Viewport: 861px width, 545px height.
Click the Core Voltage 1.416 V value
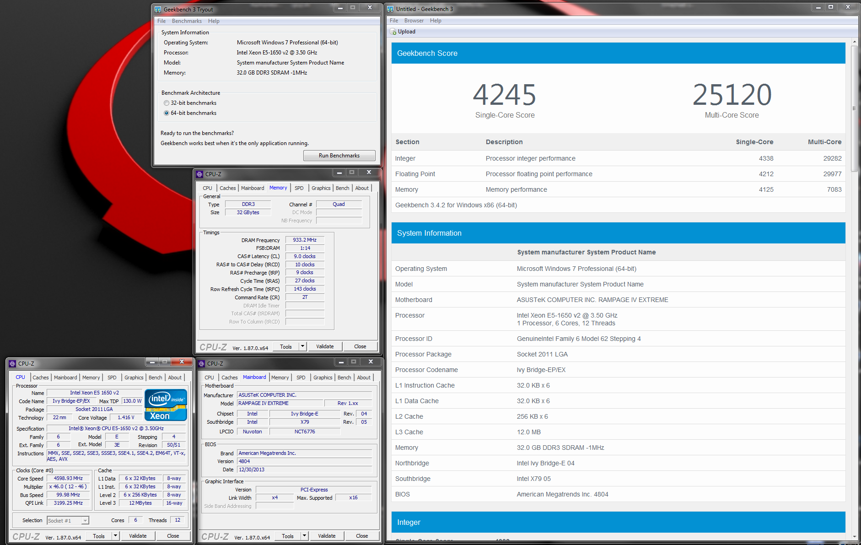coord(126,417)
